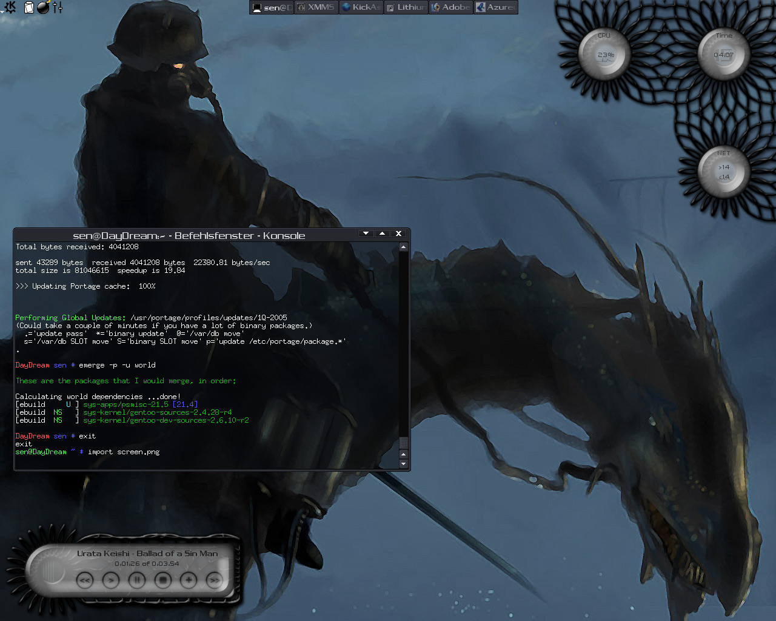Click the NET traffic monitor gauge

pos(723,172)
